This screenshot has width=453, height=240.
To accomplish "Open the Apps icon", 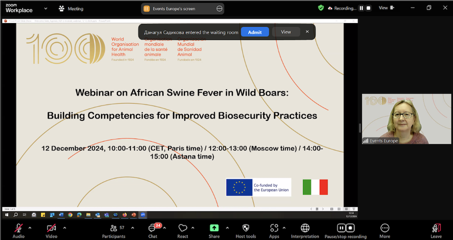I will pyautogui.click(x=274, y=228).
